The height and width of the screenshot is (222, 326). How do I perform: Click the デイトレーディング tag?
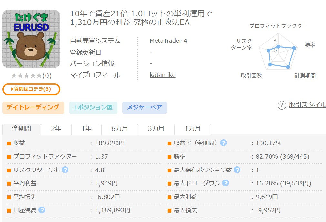tap(33, 107)
